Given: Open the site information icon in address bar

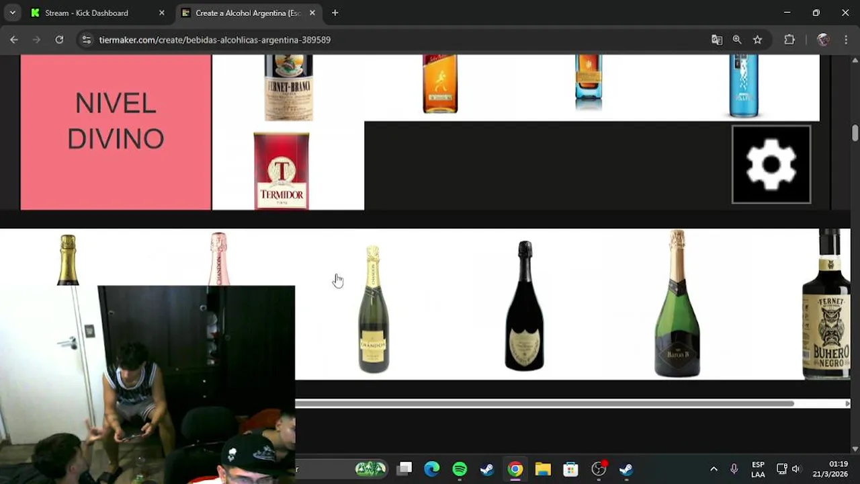Looking at the screenshot, I should [86, 40].
